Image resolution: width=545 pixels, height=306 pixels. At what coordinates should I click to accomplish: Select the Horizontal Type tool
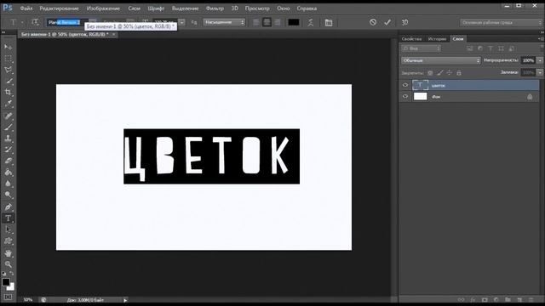(x=9, y=218)
